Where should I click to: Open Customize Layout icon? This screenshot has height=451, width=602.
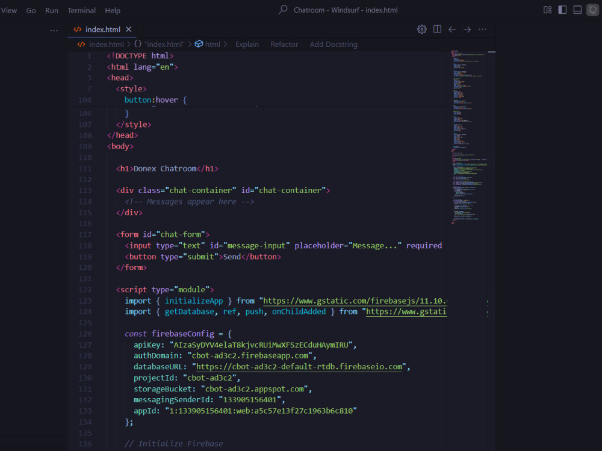(547, 10)
